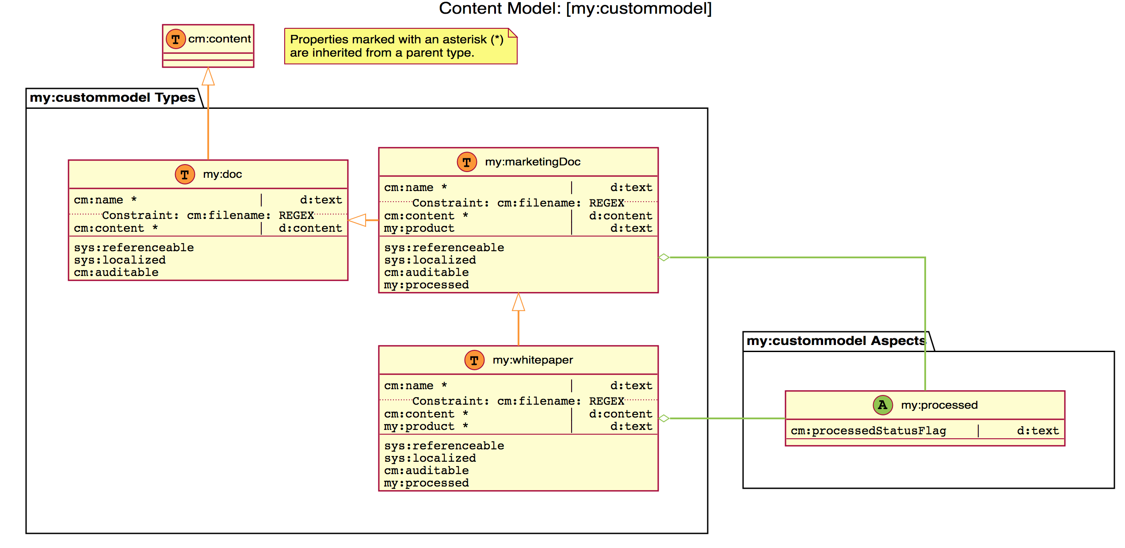Image resolution: width=1125 pixels, height=548 pixels.
Task: Click the inheritance arrowhead below cm:content
Action: 208,77
